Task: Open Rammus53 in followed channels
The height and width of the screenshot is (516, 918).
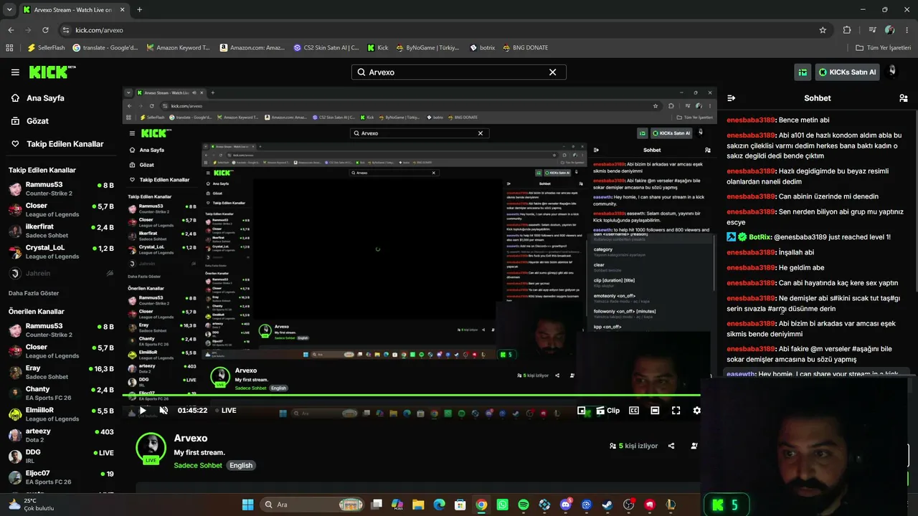Action: [x=61, y=188]
